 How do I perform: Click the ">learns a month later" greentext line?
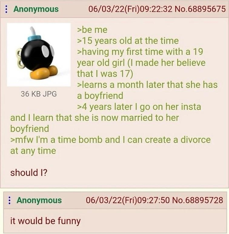tap(147, 85)
